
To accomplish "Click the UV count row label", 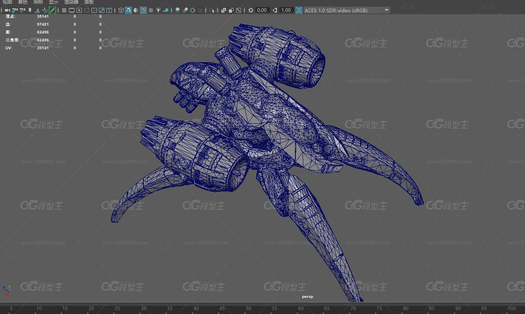I will pyautogui.click(x=8, y=48).
